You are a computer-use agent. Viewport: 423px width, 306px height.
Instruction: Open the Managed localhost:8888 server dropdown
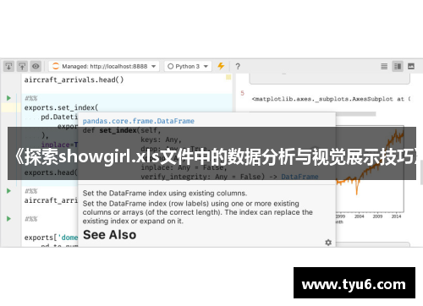104,67
